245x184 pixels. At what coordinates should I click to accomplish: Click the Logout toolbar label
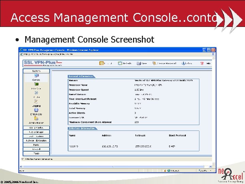108,63
